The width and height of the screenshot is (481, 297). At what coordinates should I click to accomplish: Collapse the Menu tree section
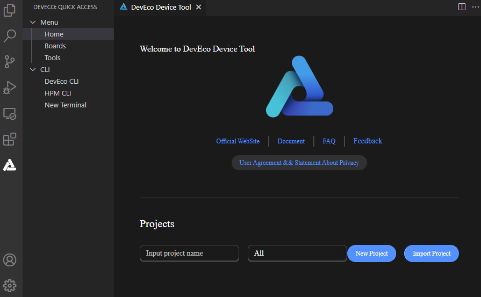coord(33,23)
